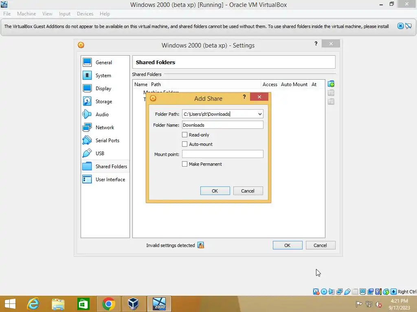Open the Network settings category

[105, 127]
